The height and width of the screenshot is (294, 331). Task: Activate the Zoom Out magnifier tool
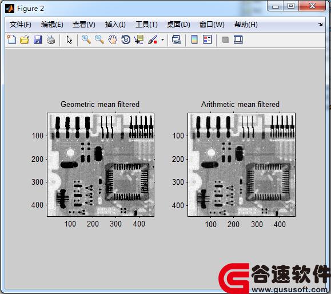(x=99, y=39)
